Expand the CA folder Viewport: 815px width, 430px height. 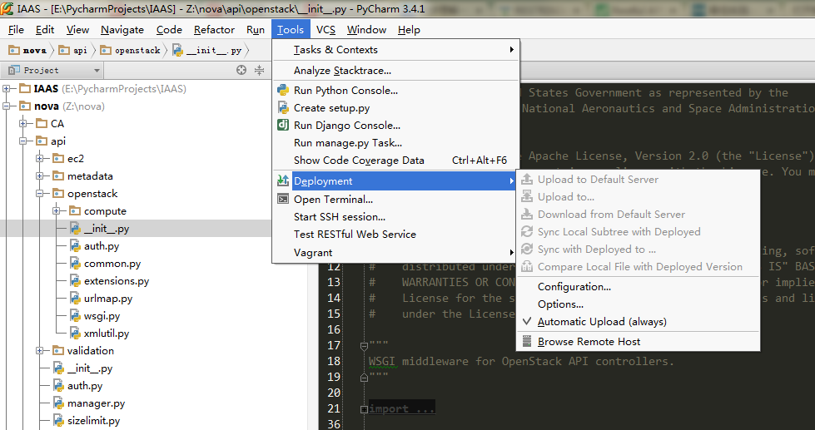pos(23,124)
